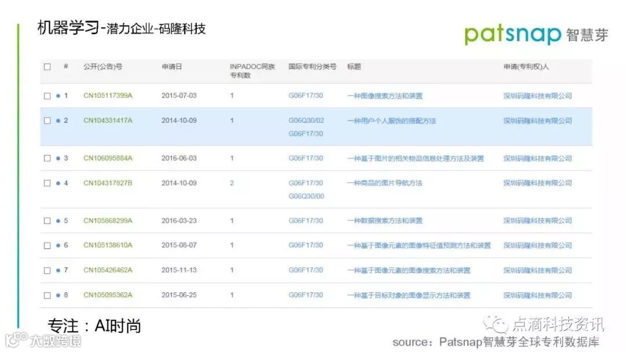Sort by the 公开(公告)号 column header
Image resolution: width=625 pixels, height=352 pixels.
coord(103,67)
